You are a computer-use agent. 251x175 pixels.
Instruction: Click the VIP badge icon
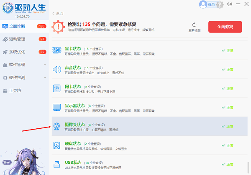pyautogui.click(x=220, y=5)
